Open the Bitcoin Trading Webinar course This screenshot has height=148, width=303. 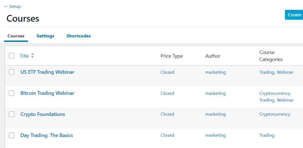pos(47,93)
